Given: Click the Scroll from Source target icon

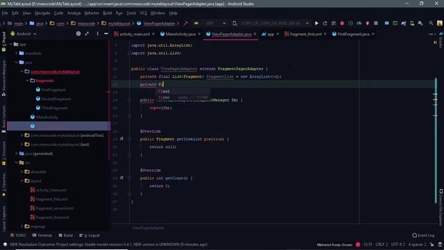Looking at the screenshot, I should click(78, 34).
